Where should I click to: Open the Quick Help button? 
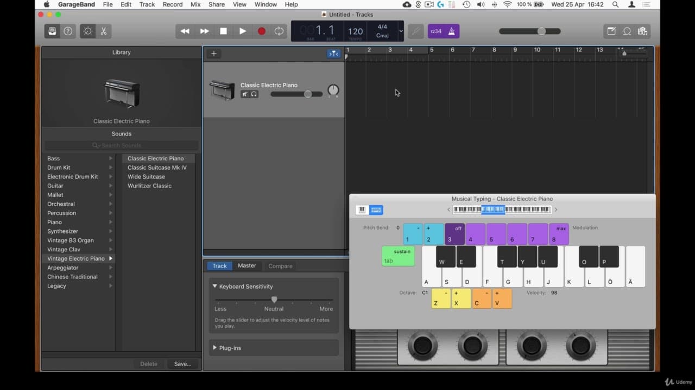68,31
